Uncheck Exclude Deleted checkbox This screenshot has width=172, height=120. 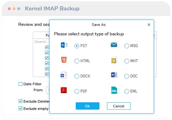[21, 101]
